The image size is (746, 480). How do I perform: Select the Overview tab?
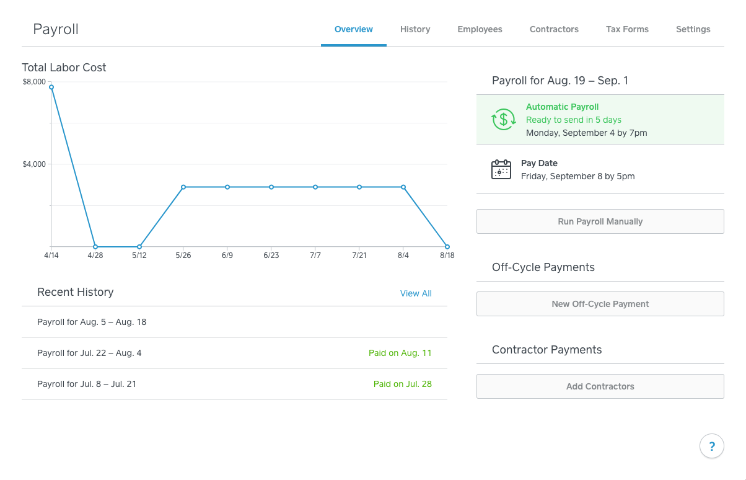tap(353, 29)
